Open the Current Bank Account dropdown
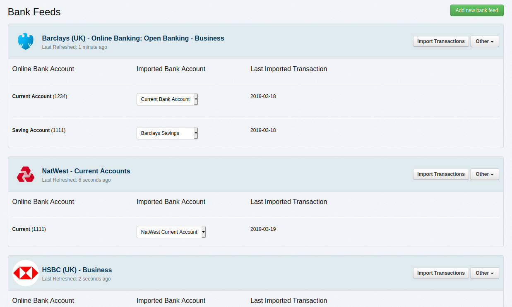Screen dimensions: 512x307 pos(167,99)
